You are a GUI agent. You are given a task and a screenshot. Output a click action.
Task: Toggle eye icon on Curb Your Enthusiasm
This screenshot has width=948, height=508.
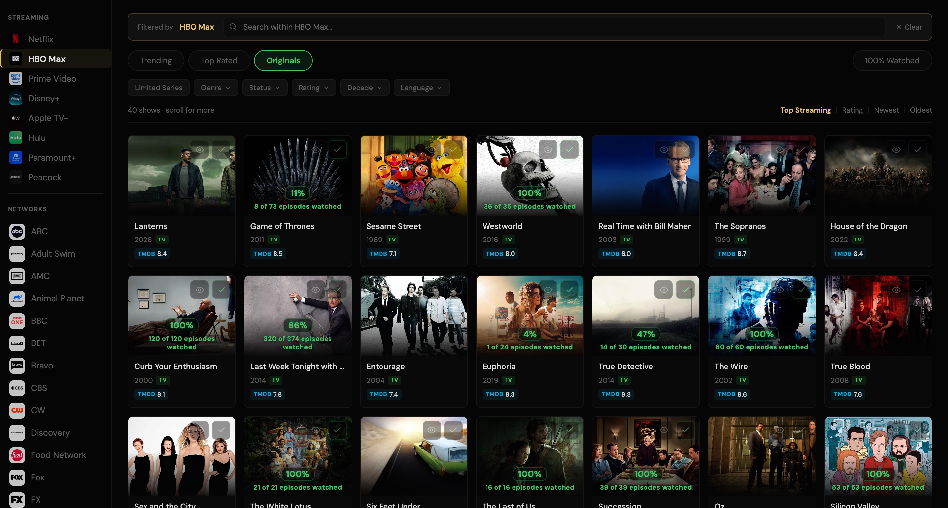(199, 290)
